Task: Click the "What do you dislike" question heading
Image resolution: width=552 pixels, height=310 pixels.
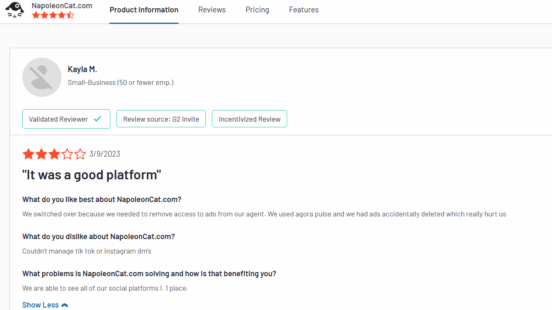Action: (98, 237)
